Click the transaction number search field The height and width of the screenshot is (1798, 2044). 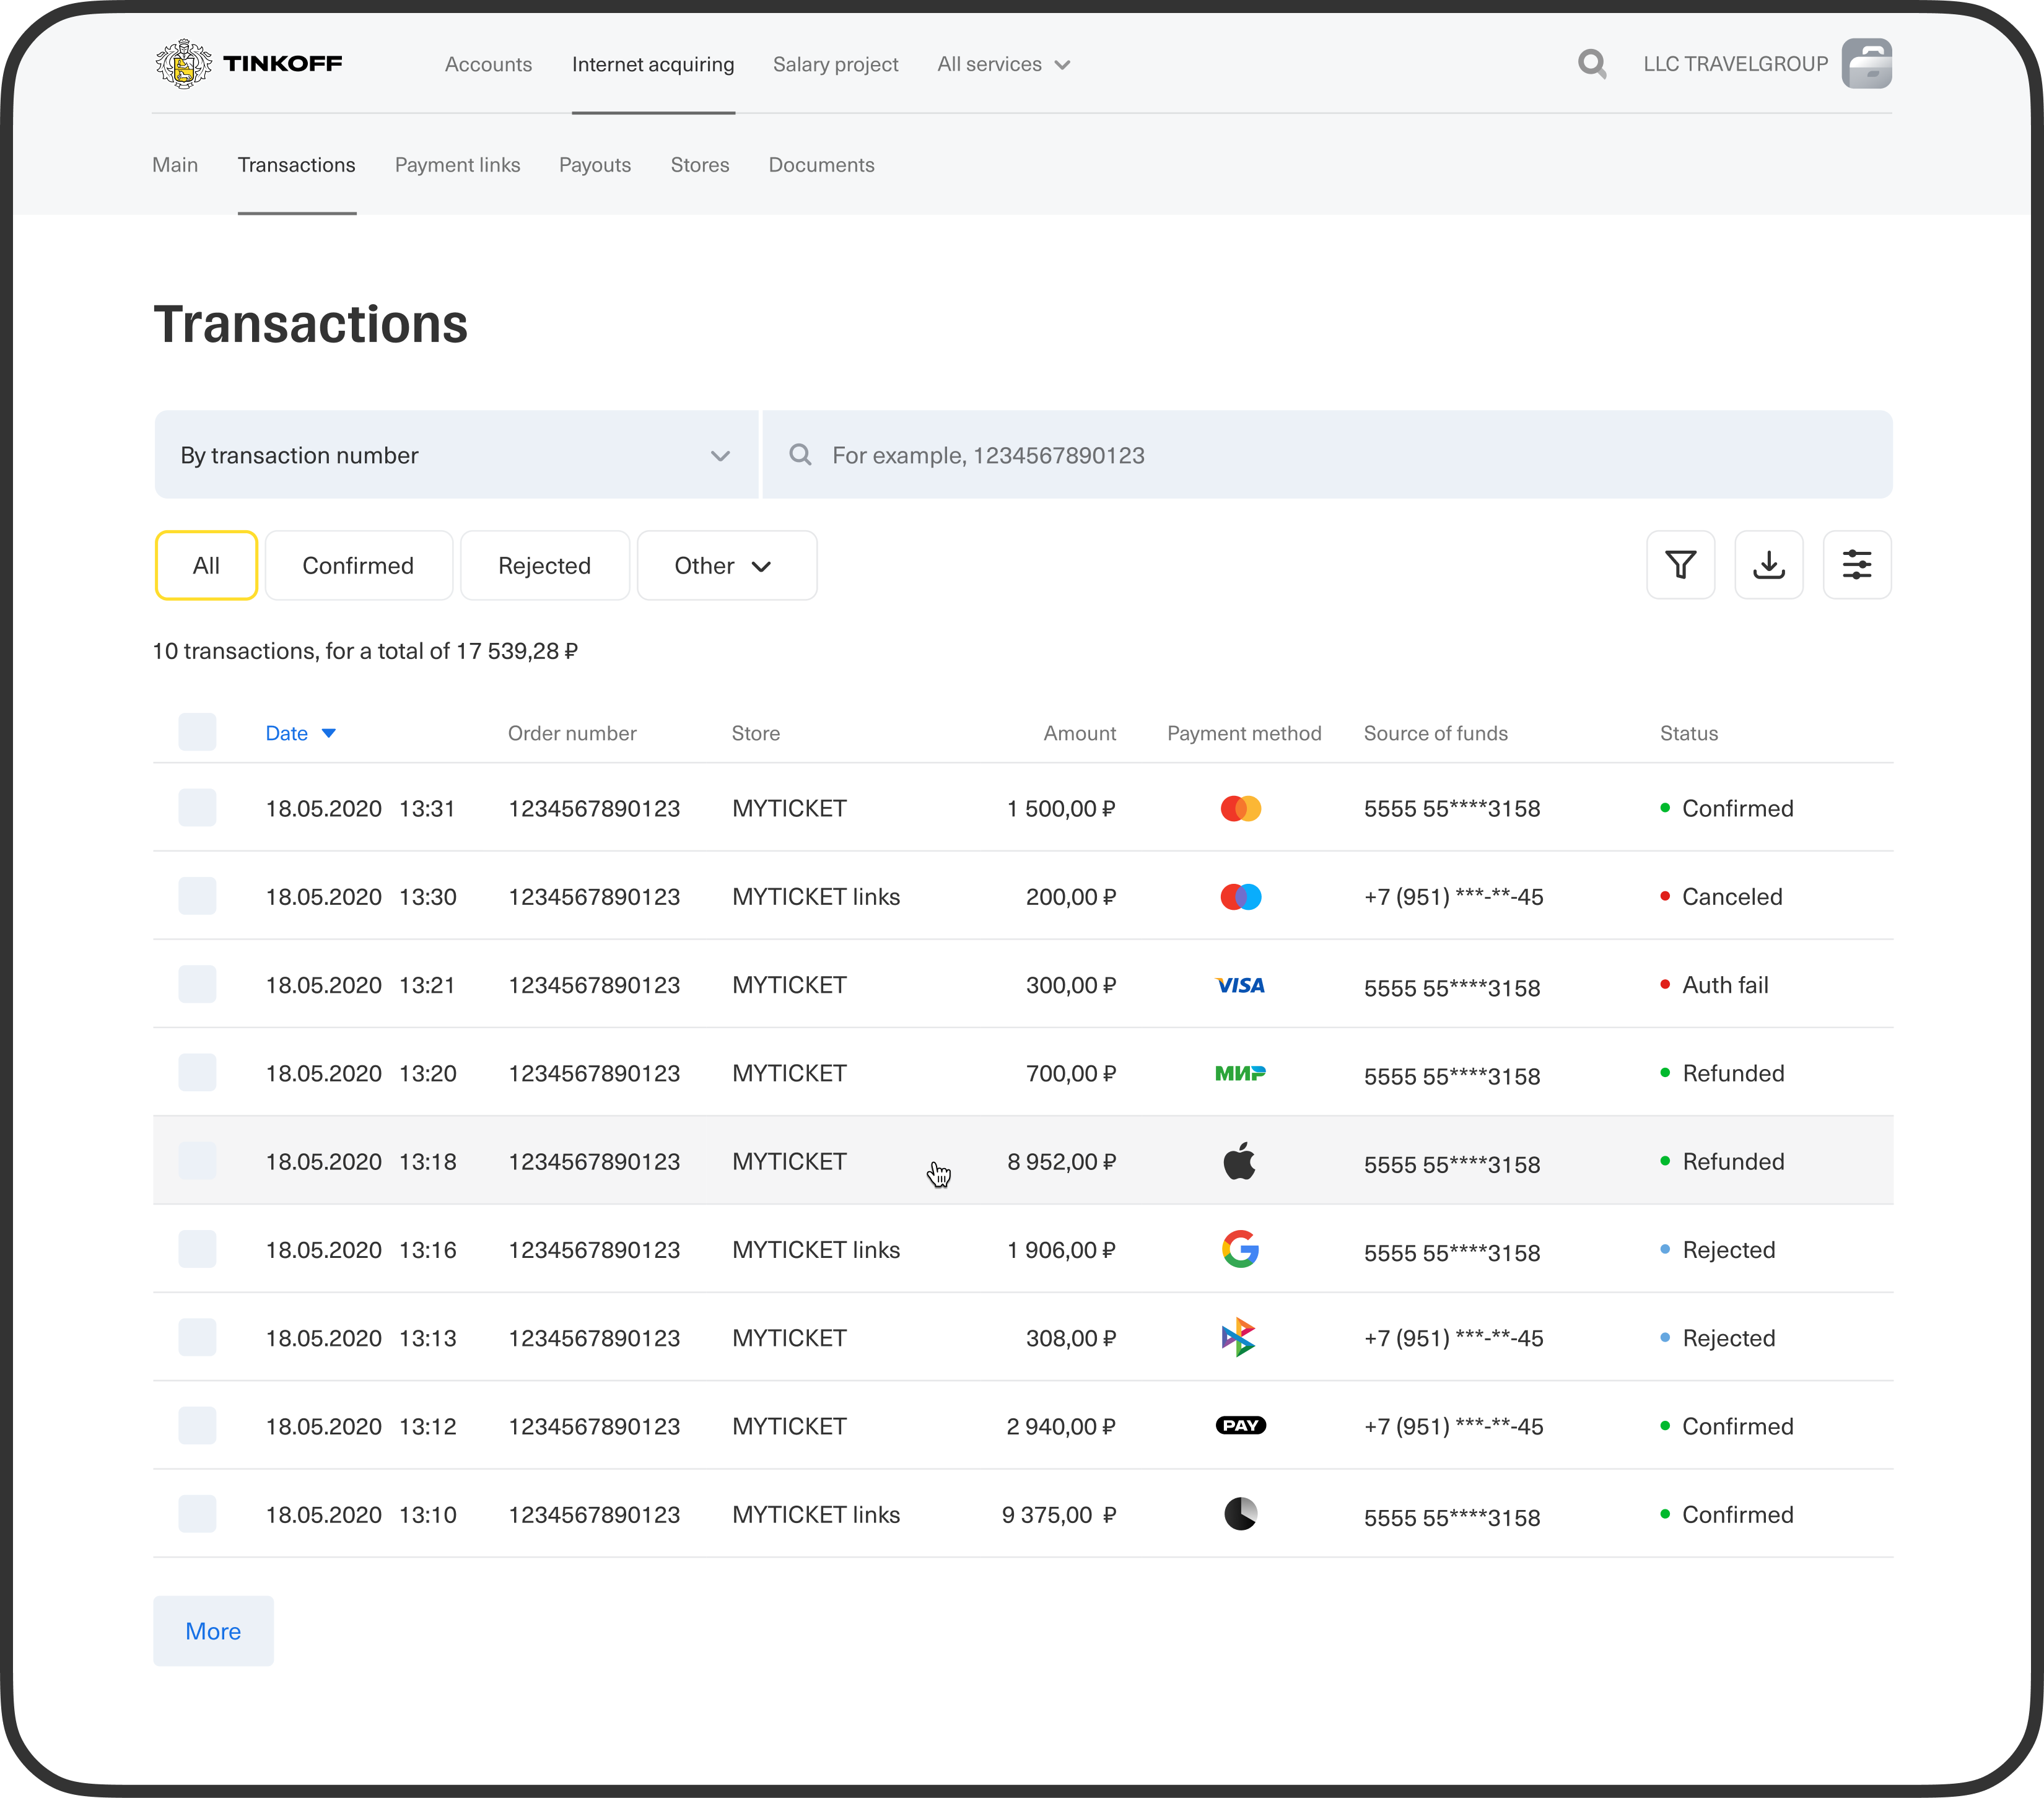click(x=1327, y=455)
